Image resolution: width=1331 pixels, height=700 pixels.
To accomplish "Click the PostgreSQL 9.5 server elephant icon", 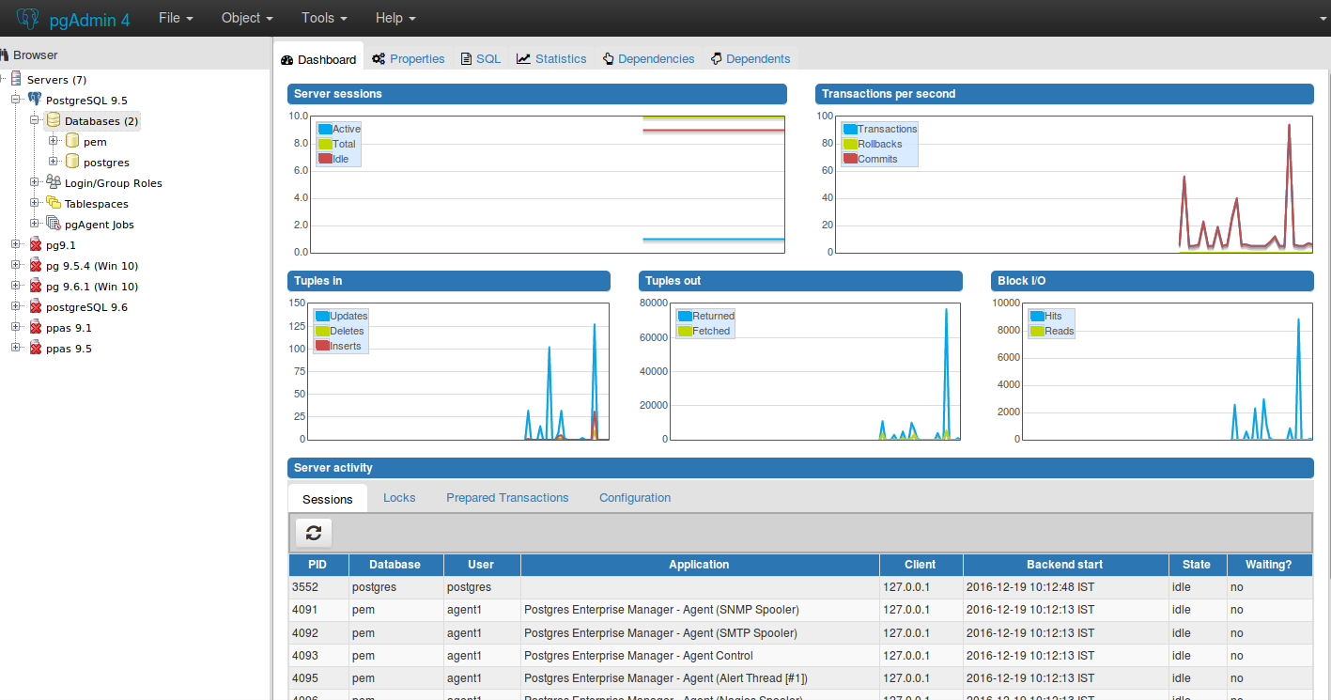I will tap(35, 100).
